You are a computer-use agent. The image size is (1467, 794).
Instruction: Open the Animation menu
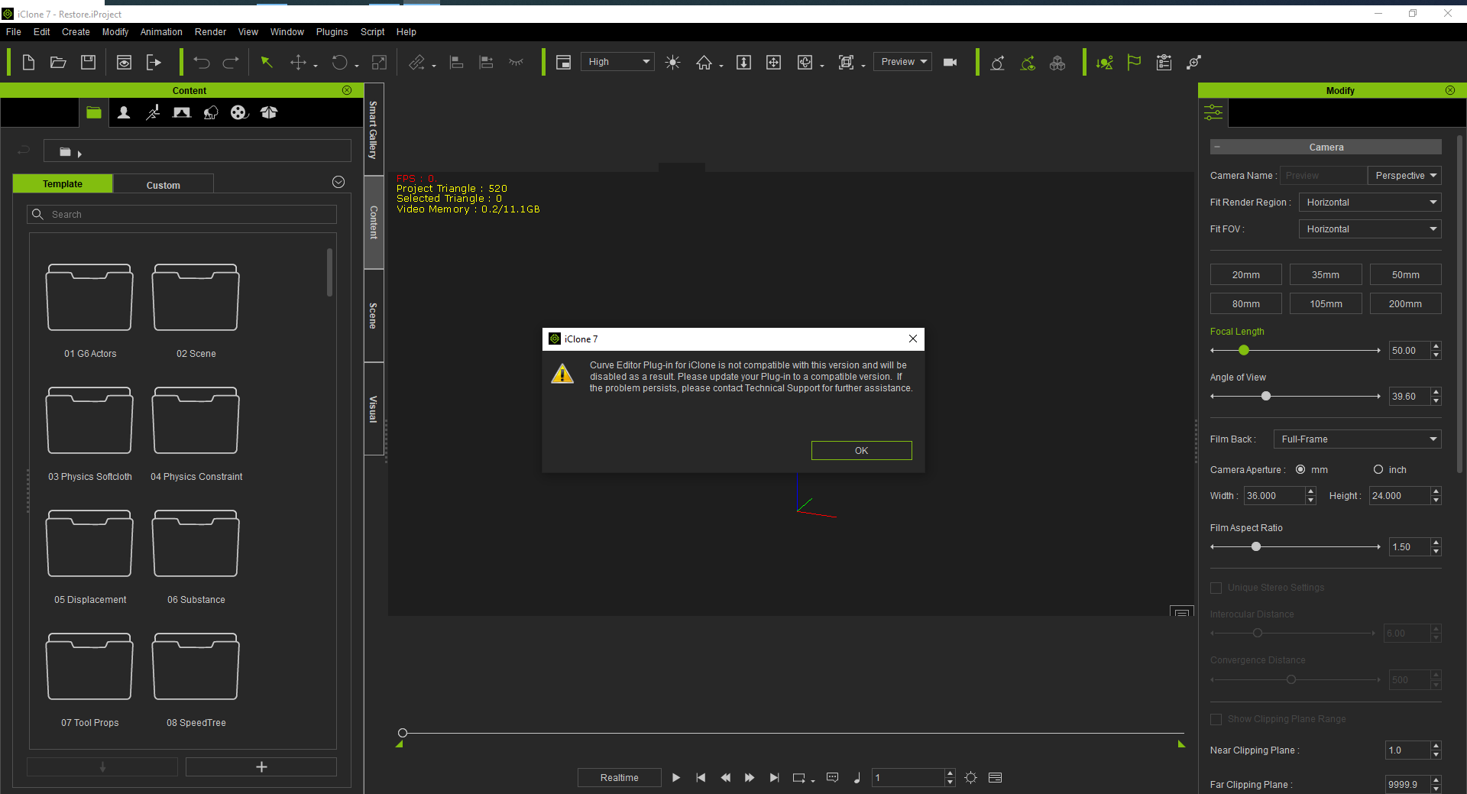(x=161, y=32)
